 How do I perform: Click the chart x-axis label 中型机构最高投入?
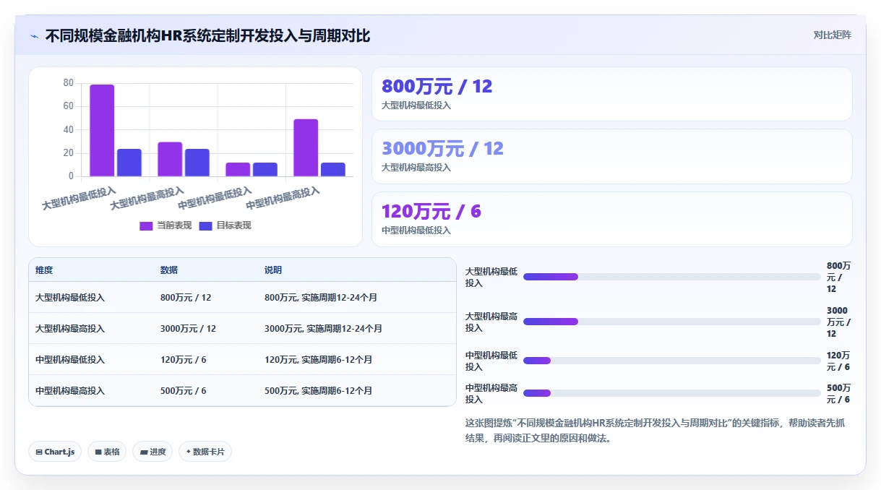[x=281, y=197]
